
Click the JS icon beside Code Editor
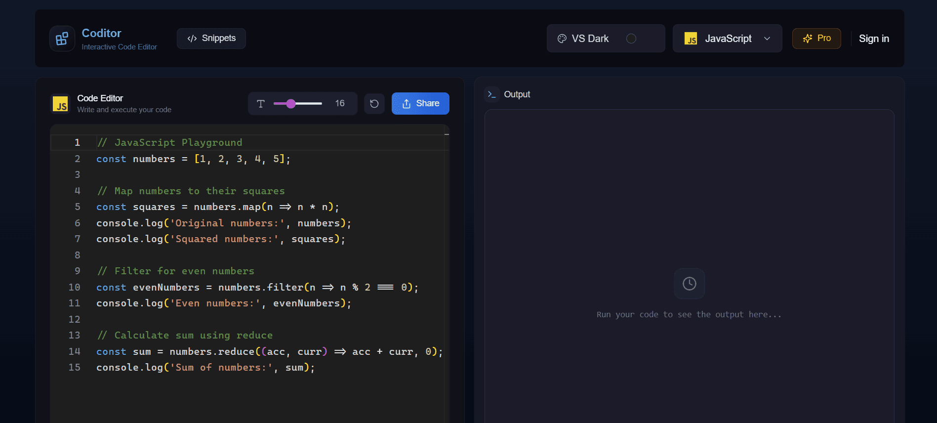coord(61,104)
